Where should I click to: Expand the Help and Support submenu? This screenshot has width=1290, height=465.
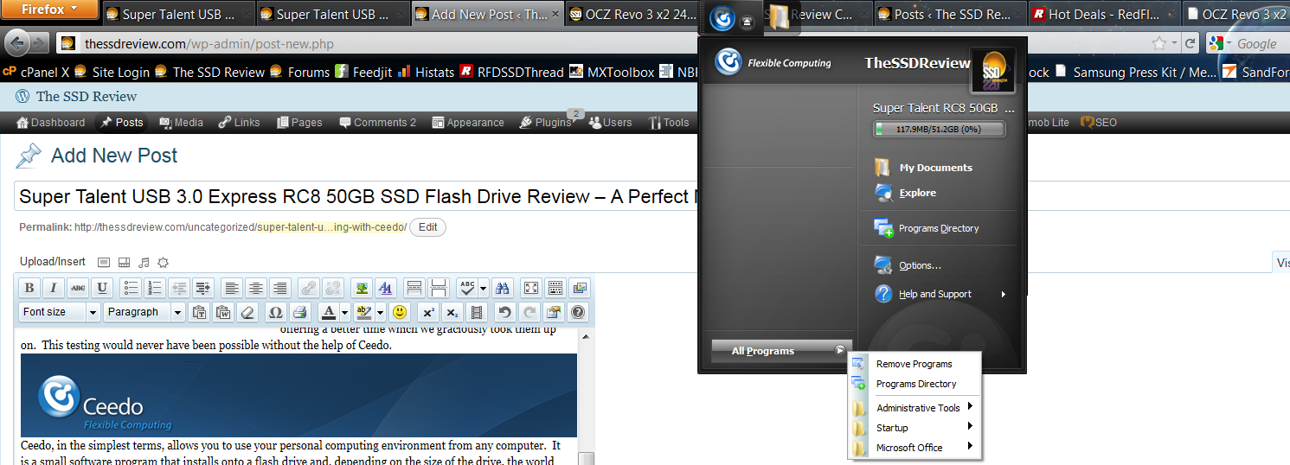1004,294
